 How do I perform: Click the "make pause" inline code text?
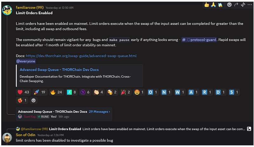119,40
